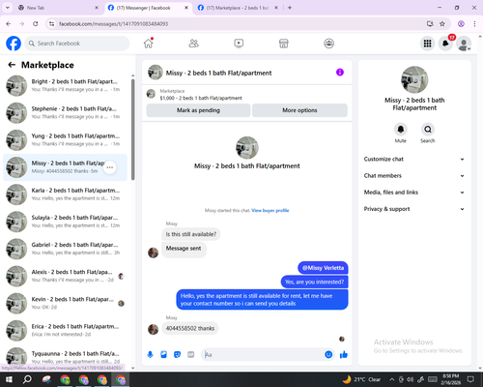Open the grid Menu icon
This screenshot has height=387, width=483.
[x=427, y=44]
